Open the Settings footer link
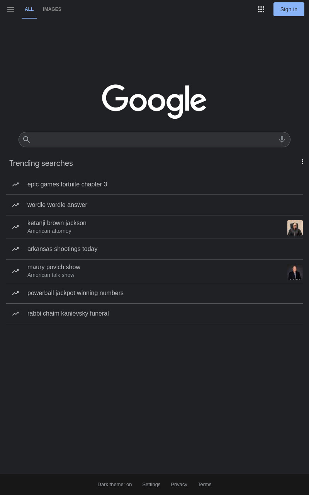This screenshot has width=309, height=495. [x=151, y=485]
